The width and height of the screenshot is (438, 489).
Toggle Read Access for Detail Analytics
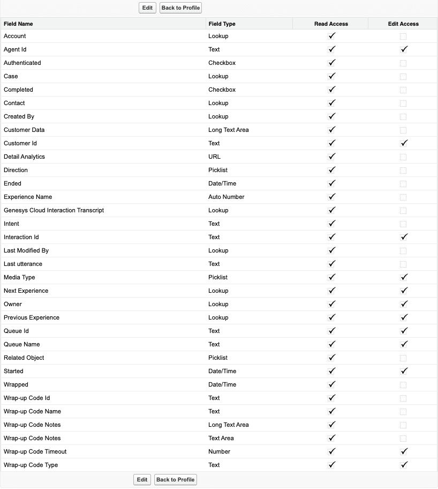(x=332, y=157)
